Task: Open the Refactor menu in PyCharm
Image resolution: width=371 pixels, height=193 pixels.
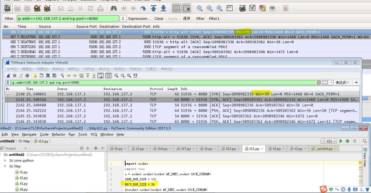Action: pos(58,134)
